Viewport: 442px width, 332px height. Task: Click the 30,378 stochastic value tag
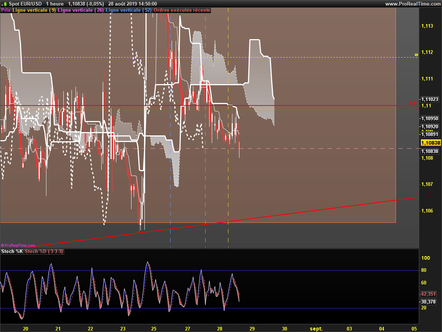click(429, 302)
